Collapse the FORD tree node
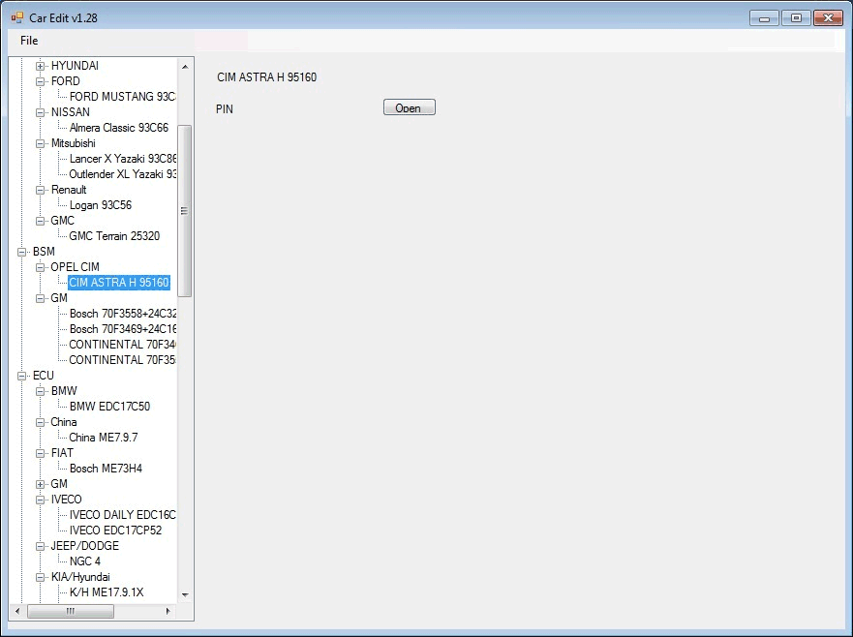 [41, 81]
